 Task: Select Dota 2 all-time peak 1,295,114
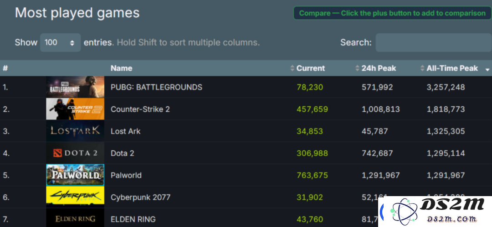446,153
